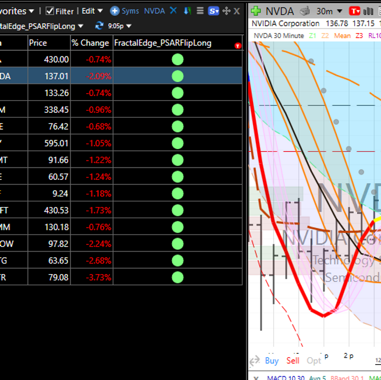
Task: Click the -2.09% change cell
Action: (91, 76)
